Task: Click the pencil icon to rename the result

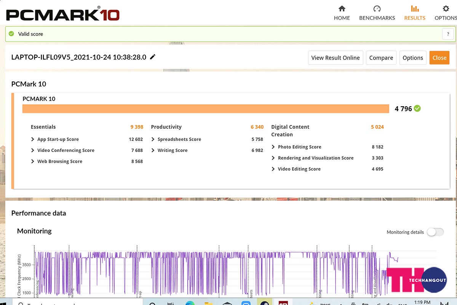Action: tap(153, 57)
